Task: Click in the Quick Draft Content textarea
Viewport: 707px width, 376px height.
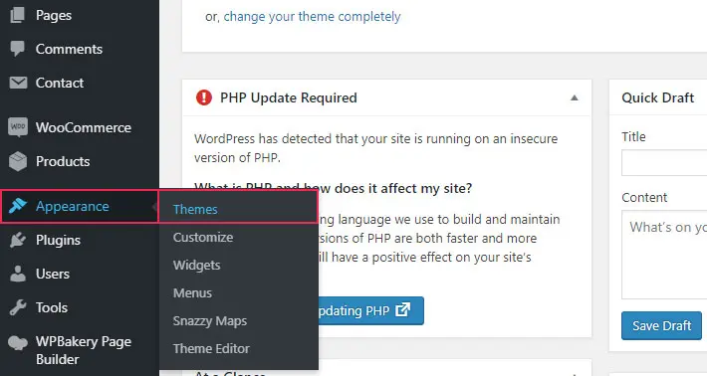Action: point(664,255)
